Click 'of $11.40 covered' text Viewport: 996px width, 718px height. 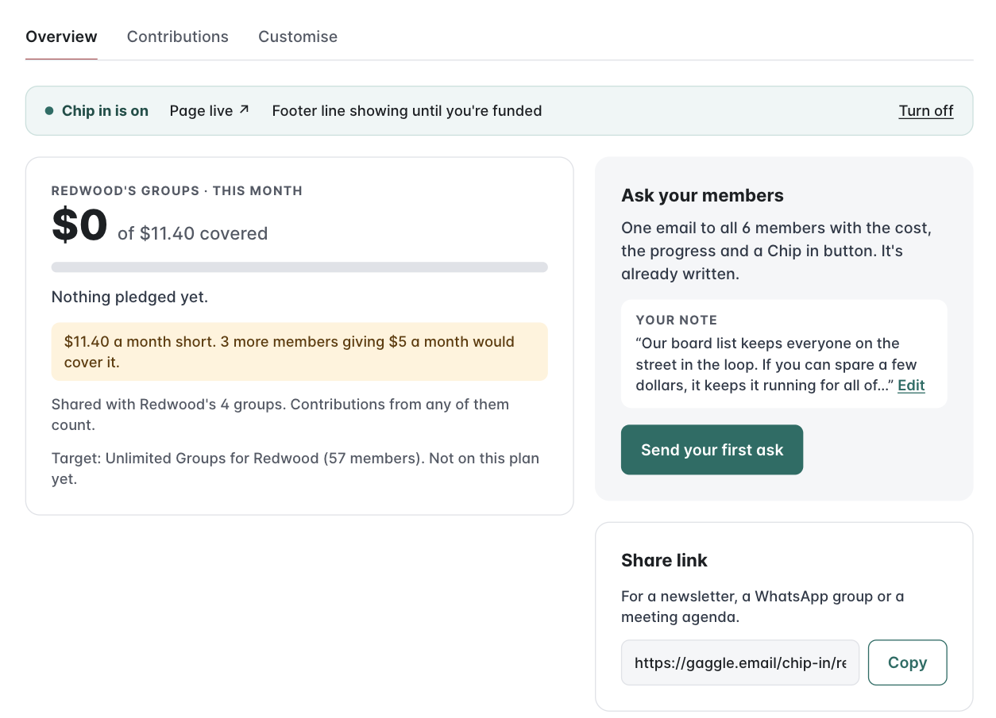pos(192,234)
